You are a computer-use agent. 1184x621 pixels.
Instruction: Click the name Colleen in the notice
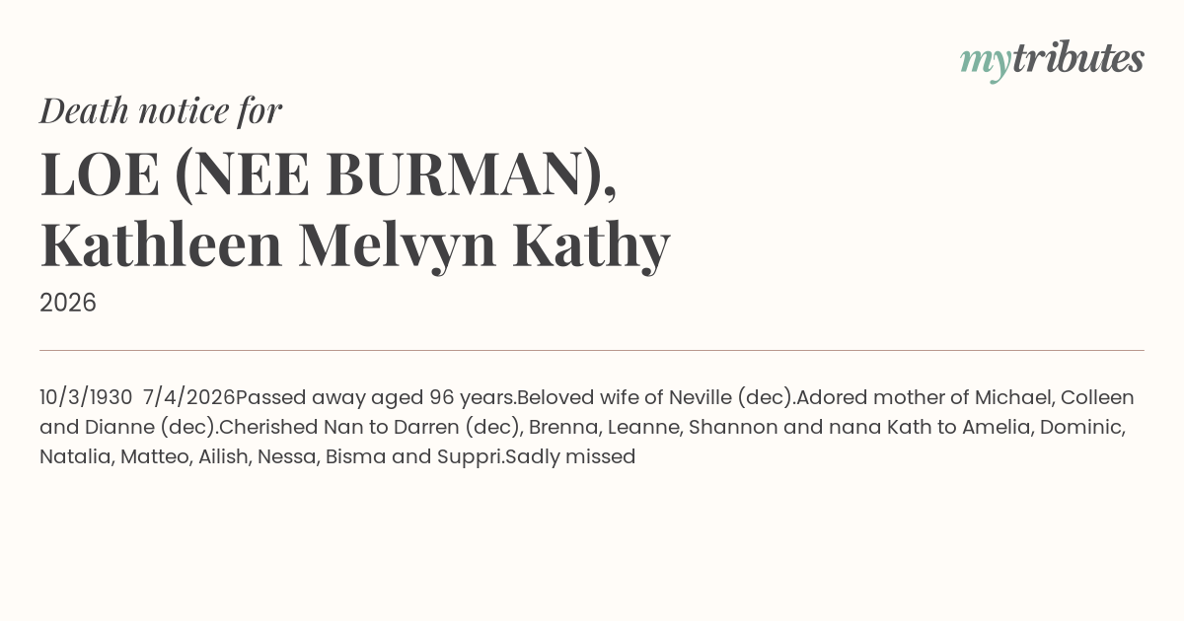point(1097,397)
